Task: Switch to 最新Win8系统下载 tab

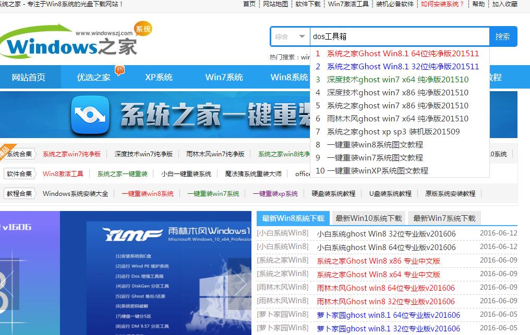Action: point(293,218)
